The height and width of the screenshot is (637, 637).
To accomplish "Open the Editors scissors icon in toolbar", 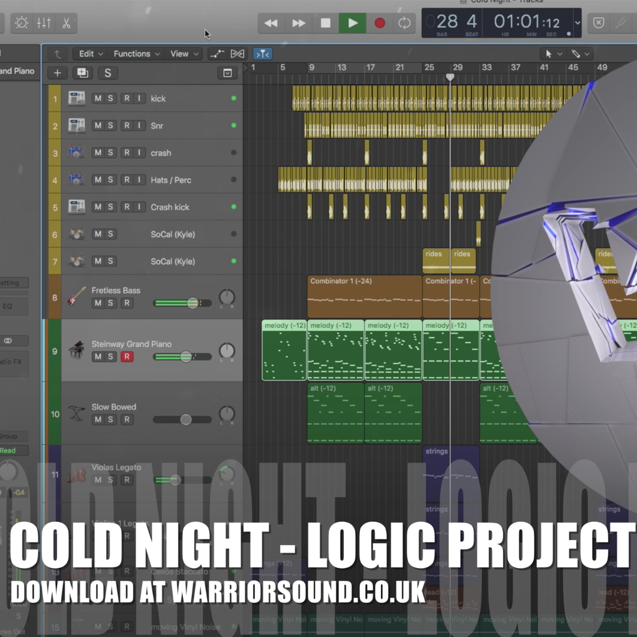I will [66, 23].
